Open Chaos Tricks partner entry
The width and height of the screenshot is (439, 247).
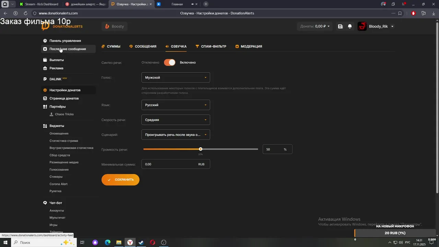pos(64,114)
